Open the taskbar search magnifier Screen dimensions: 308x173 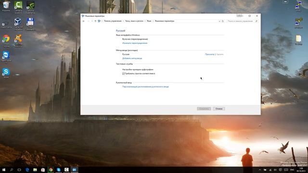12,170
